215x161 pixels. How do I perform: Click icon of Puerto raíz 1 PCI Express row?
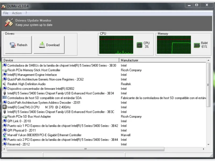[x=5, y=126]
